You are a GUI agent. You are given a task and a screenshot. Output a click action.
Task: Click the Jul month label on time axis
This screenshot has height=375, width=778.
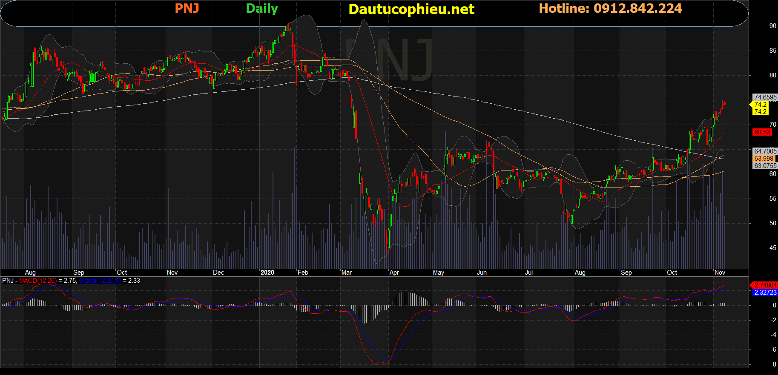[x=528, y=273]
